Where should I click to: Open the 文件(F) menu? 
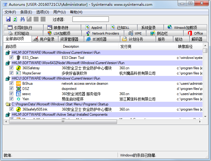point(10,12)
